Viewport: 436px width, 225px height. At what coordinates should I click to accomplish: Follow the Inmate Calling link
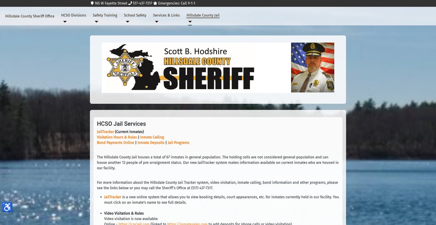[x=152, y=137]
